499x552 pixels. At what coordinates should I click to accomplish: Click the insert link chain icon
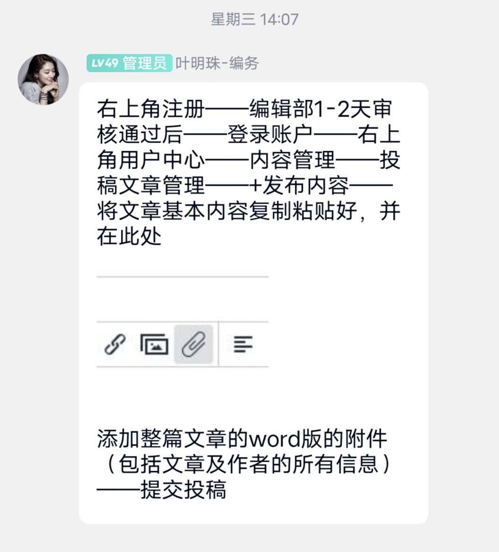click(x=115, y=344)
